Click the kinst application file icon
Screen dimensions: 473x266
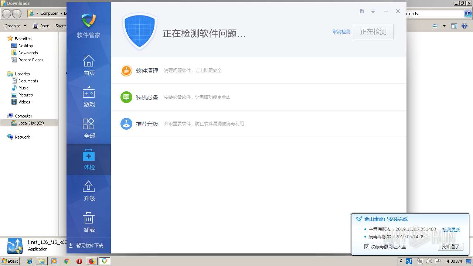tap(15, 246)
